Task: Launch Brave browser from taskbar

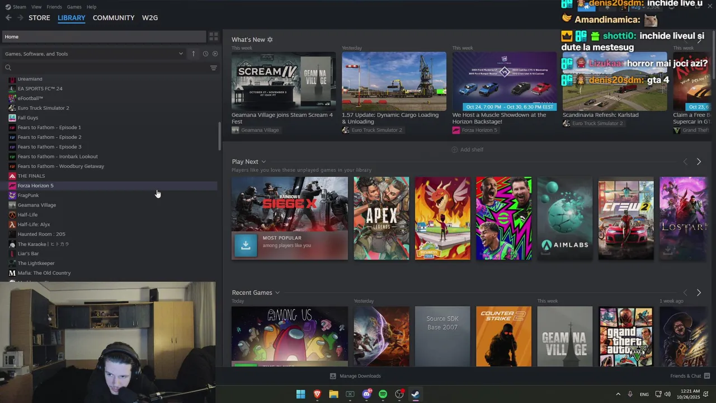Action: pyautogui.click(x=317, y=394)
